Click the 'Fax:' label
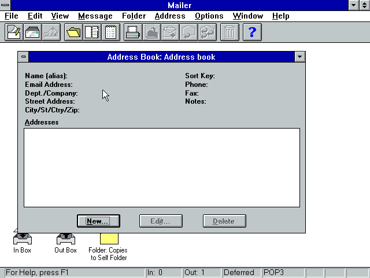The height and width of the screenshot is (278, 370). point(191,93)
